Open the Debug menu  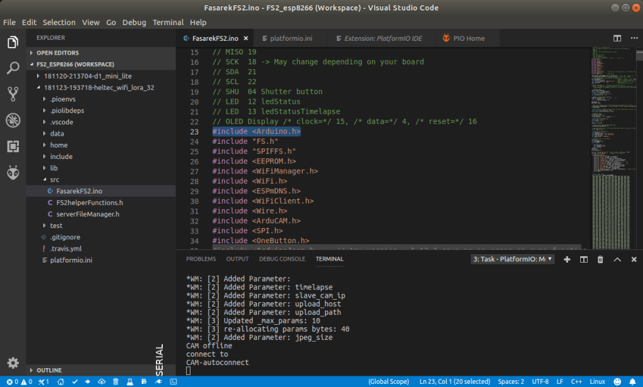point(134,22)
